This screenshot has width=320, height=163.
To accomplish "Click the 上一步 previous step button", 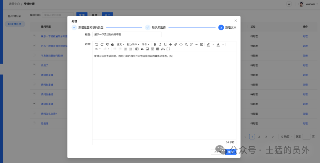I will pyautogui.click(x=217, y=152).
